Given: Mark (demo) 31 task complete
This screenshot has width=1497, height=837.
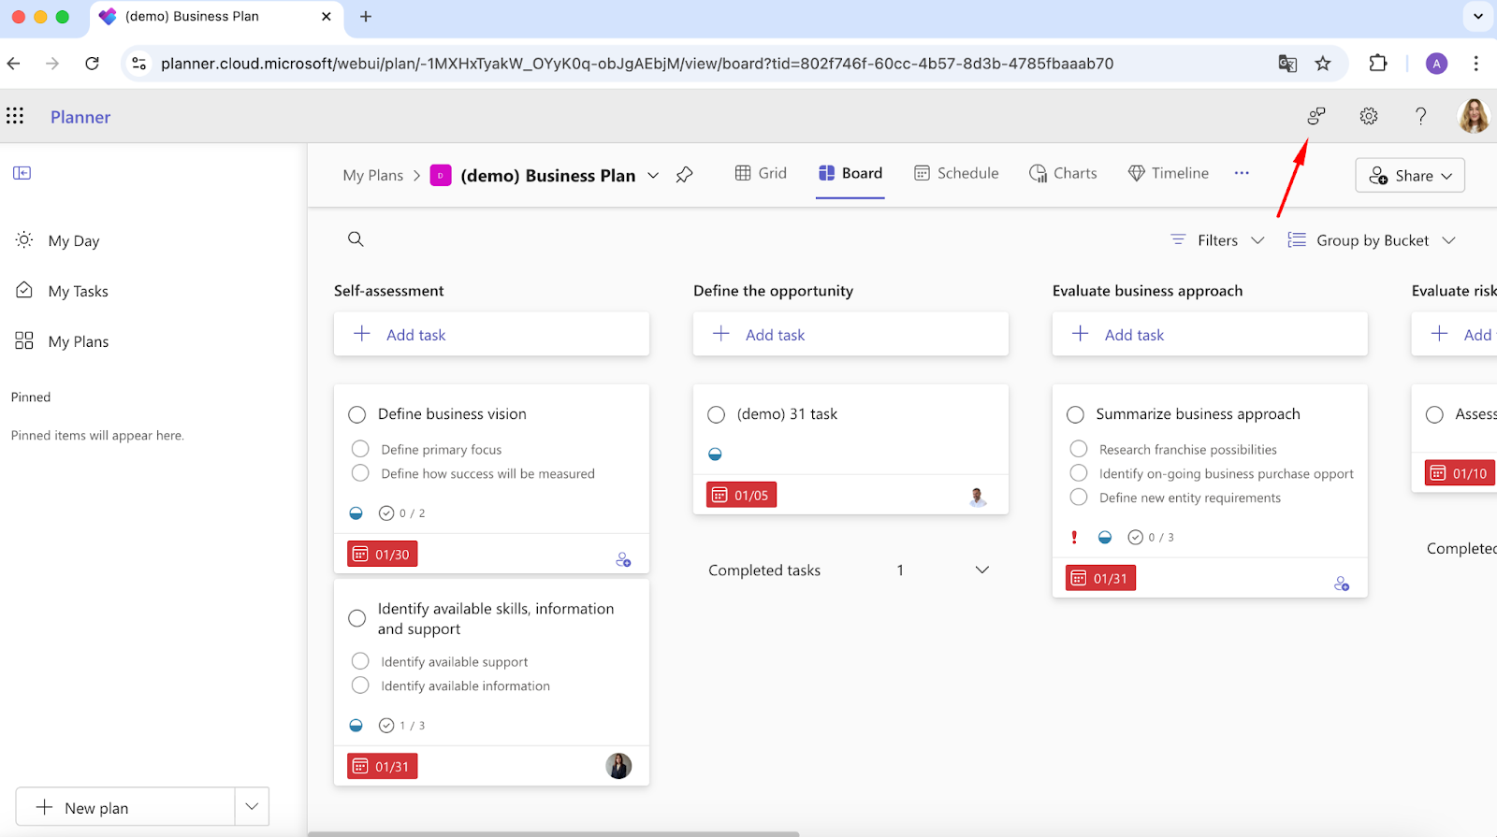Looking at the screenshot, I should 716,414.
